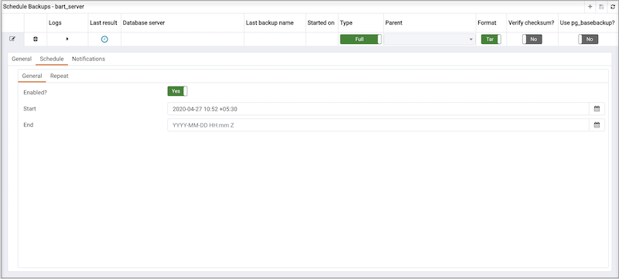This screenshot has height=279, width=619.
Task: Switch to the top-level General tab
Action: [22, 59]
